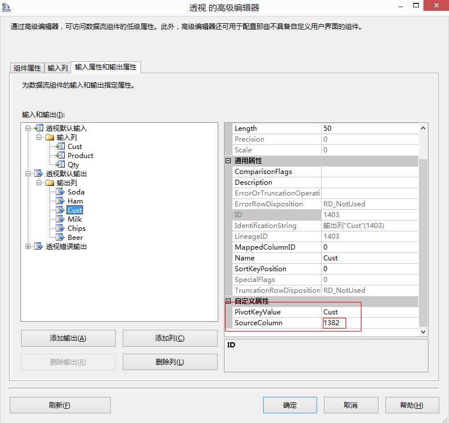Image resolution: width=449 pixels, height=423 pixels.
Task: Collapse the 通用属性 property group
Action: (x=228, y=161)
